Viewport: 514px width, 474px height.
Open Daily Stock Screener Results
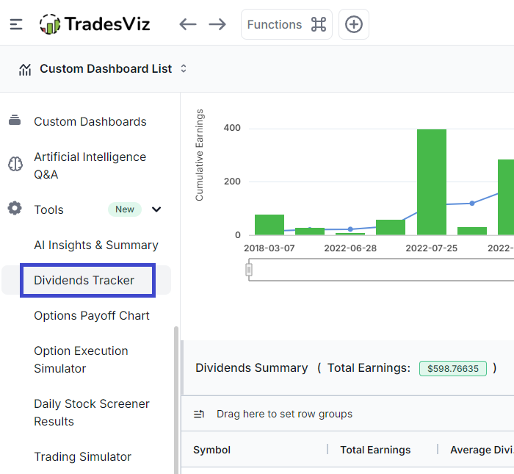92,412
